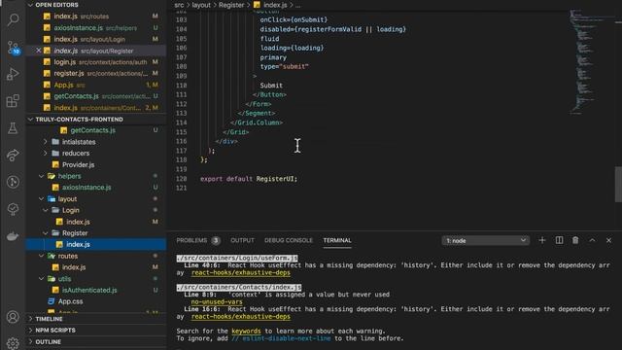Viewport: 622px width, 350px height.
Task: Follow the 'keywords' link in terminal
Action: 246,331
